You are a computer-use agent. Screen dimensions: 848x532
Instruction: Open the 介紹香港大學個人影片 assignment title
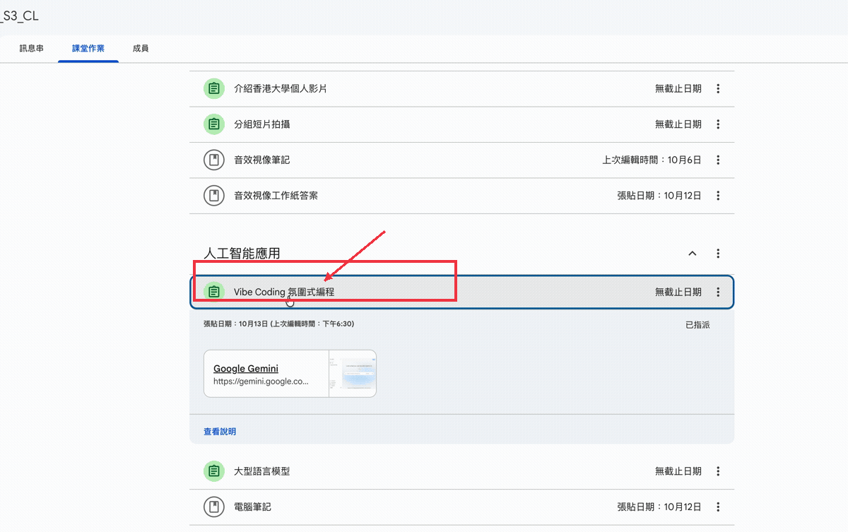[x=281, y=89]
